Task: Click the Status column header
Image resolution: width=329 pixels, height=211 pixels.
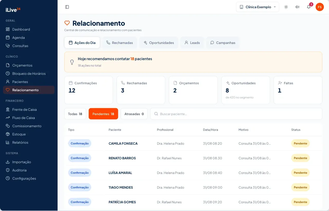Action: coord(296,130)
